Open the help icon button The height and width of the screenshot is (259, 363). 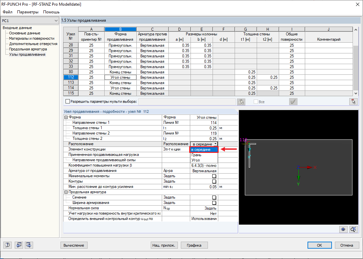point(7,245)
